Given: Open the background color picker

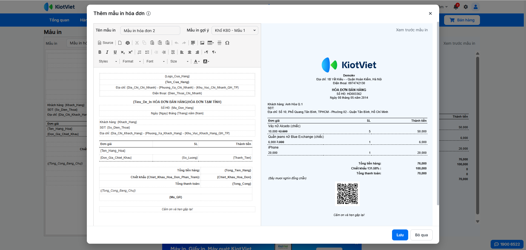Looking at the screenshot, I should tap(206, 61).
